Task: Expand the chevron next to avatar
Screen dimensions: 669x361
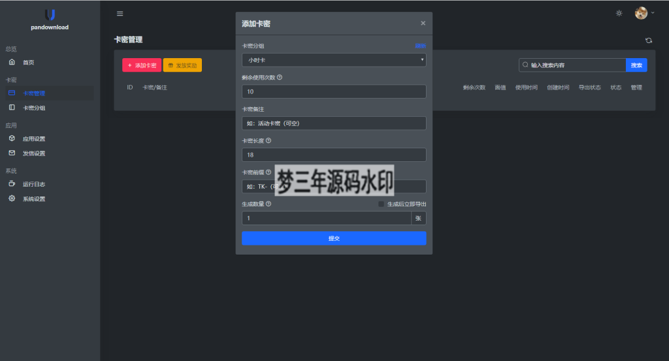Action: [653, 13]
